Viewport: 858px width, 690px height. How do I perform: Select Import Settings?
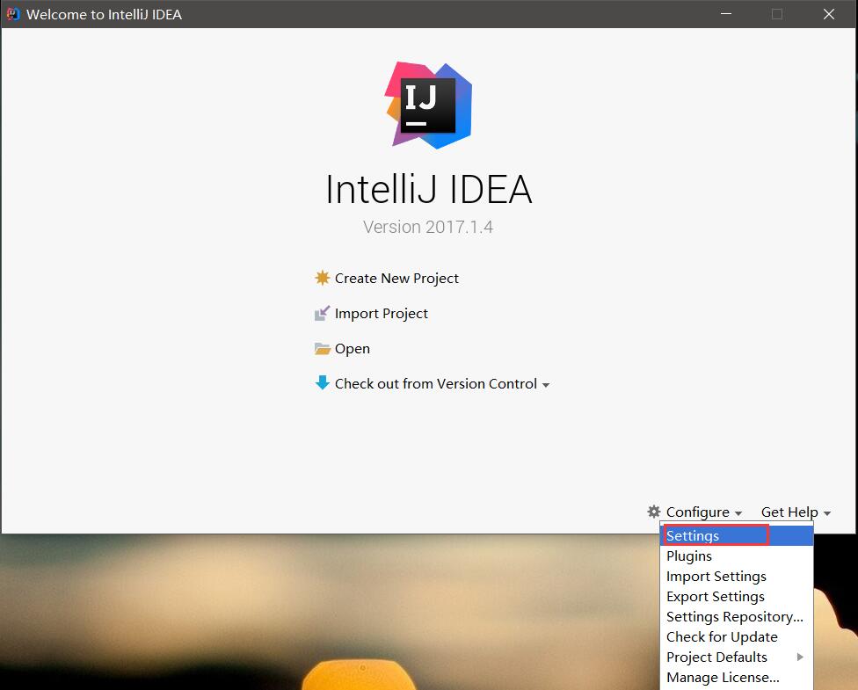coord(716,576)
